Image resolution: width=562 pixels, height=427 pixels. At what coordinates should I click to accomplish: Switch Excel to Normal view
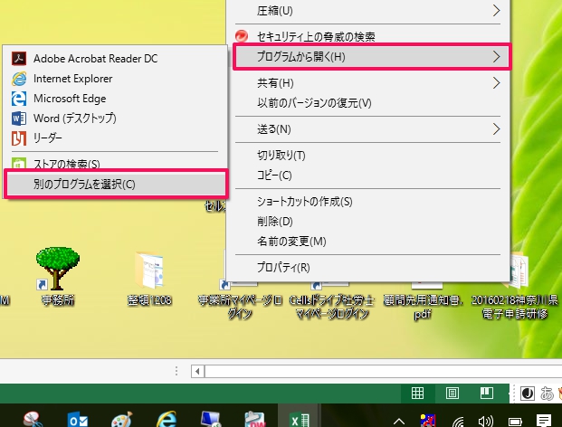click(417, 393)
